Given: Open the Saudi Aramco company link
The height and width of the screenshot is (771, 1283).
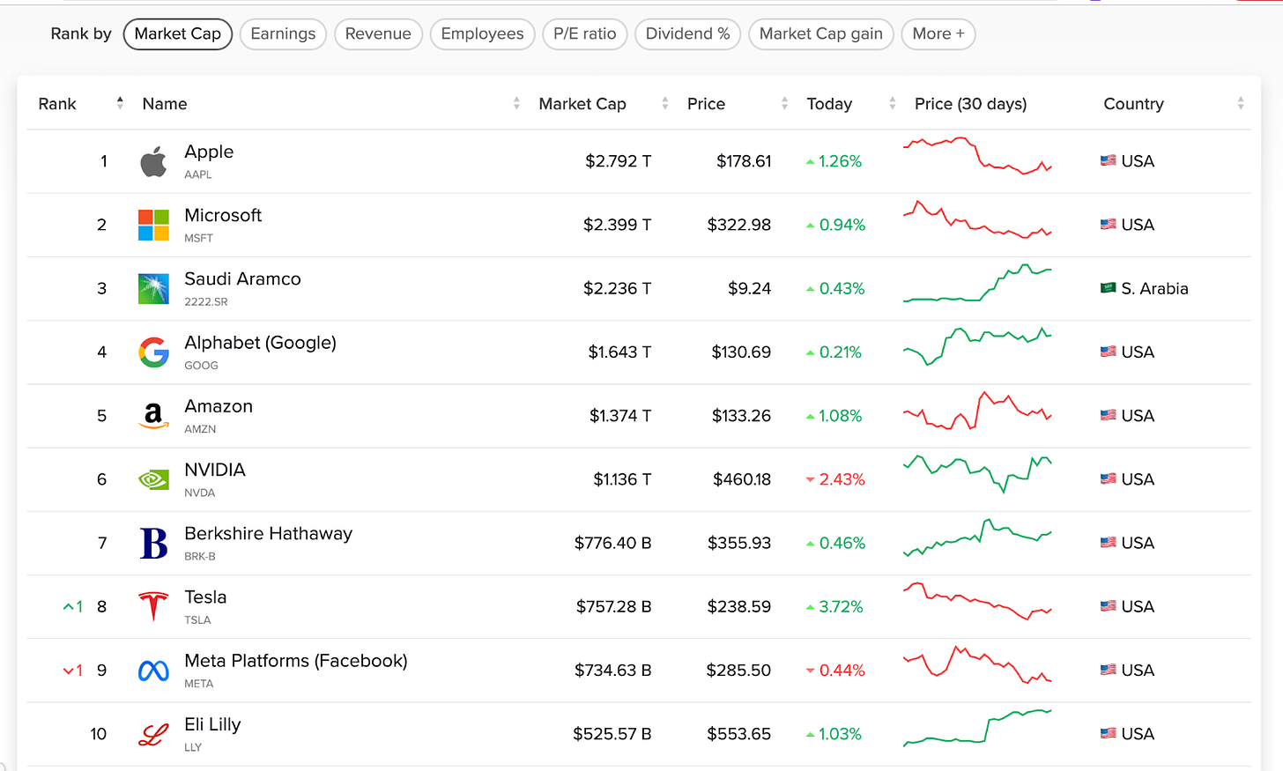Looking at the screenshot, I should tap(242, 278).
